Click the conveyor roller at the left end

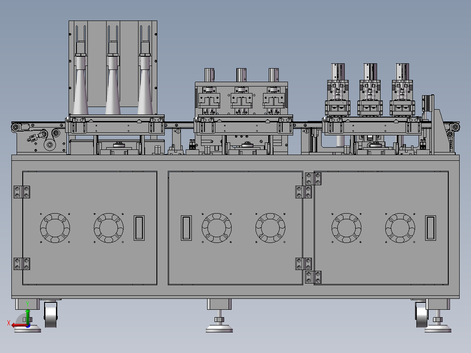[x=16, y=128]
